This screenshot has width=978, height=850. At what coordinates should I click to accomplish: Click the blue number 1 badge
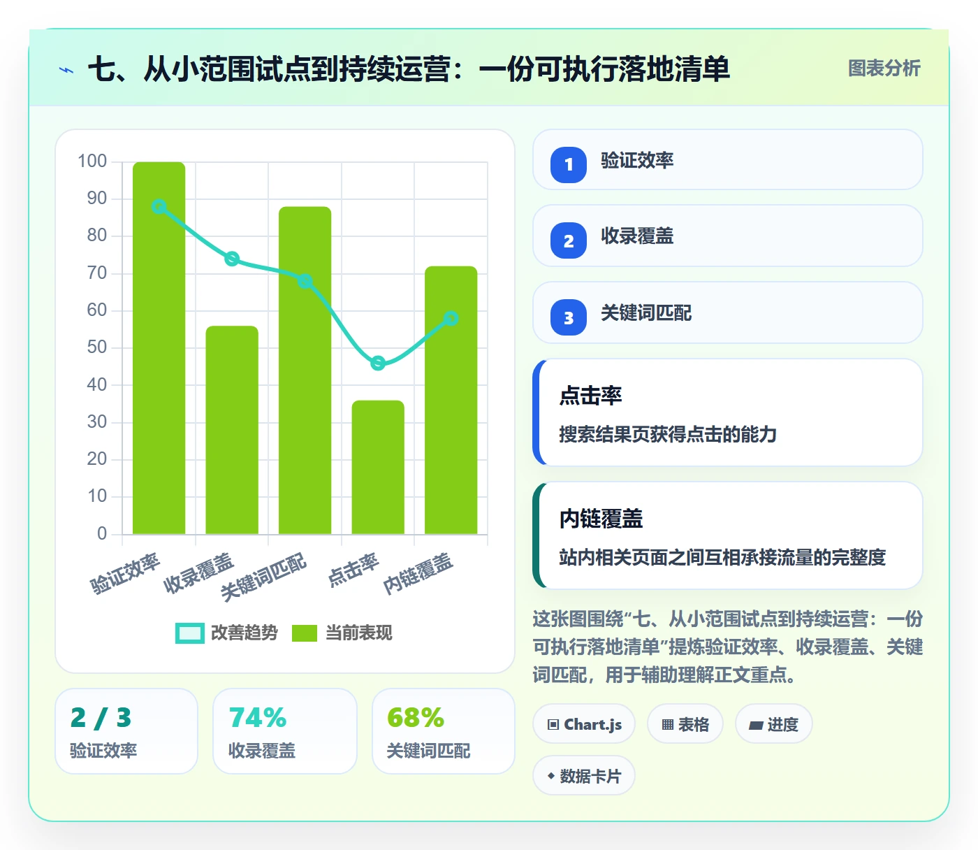coord(569,164)
